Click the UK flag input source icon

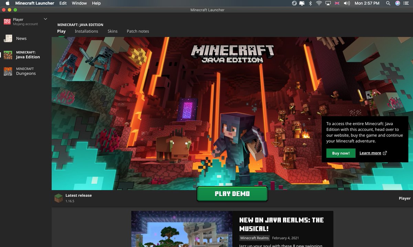point(337,3)
